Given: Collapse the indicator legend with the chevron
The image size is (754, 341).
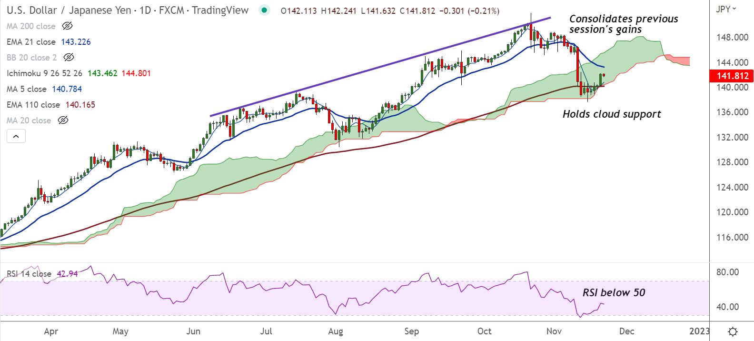Looking at the screenshot, I should 16,136.
